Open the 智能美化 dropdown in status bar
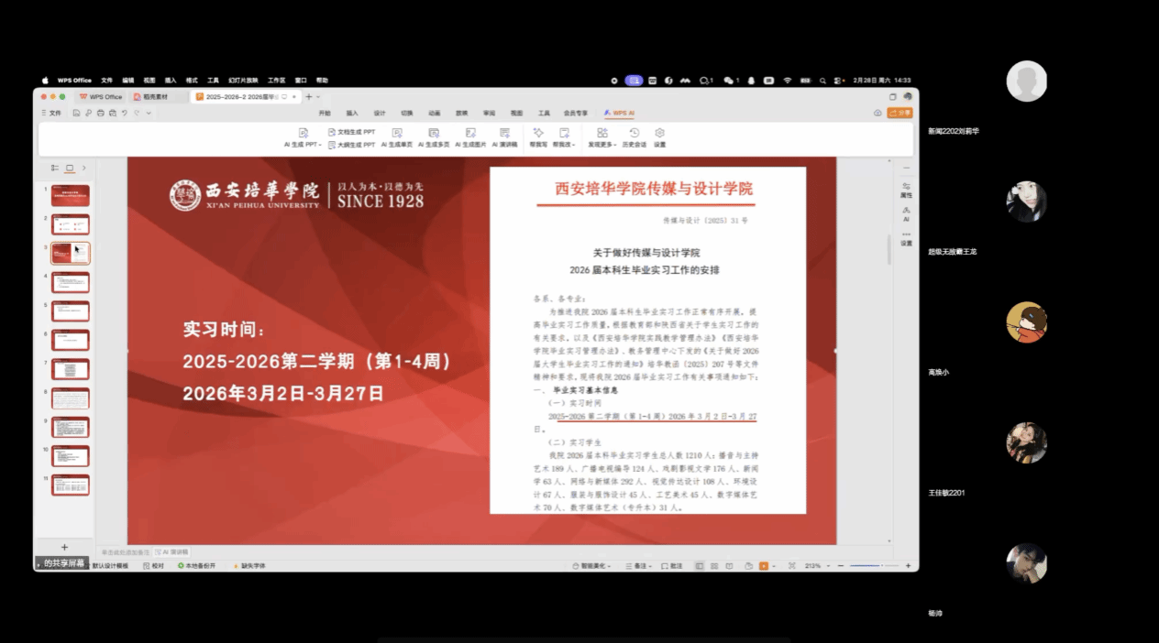The image size is (1159, 643). (x=594, y=566)
